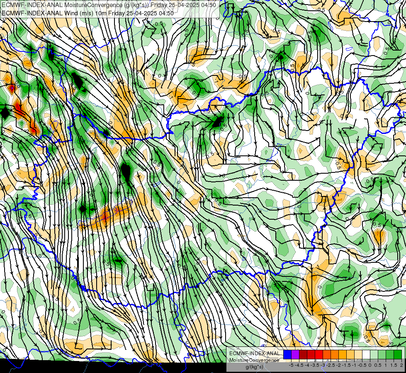Viewport: 406px width, 373px height.
Task: Click the legend tick value '2'
Action: point(401,365)
